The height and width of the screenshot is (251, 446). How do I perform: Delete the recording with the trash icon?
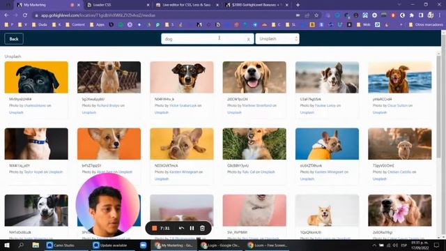(202, 228)
